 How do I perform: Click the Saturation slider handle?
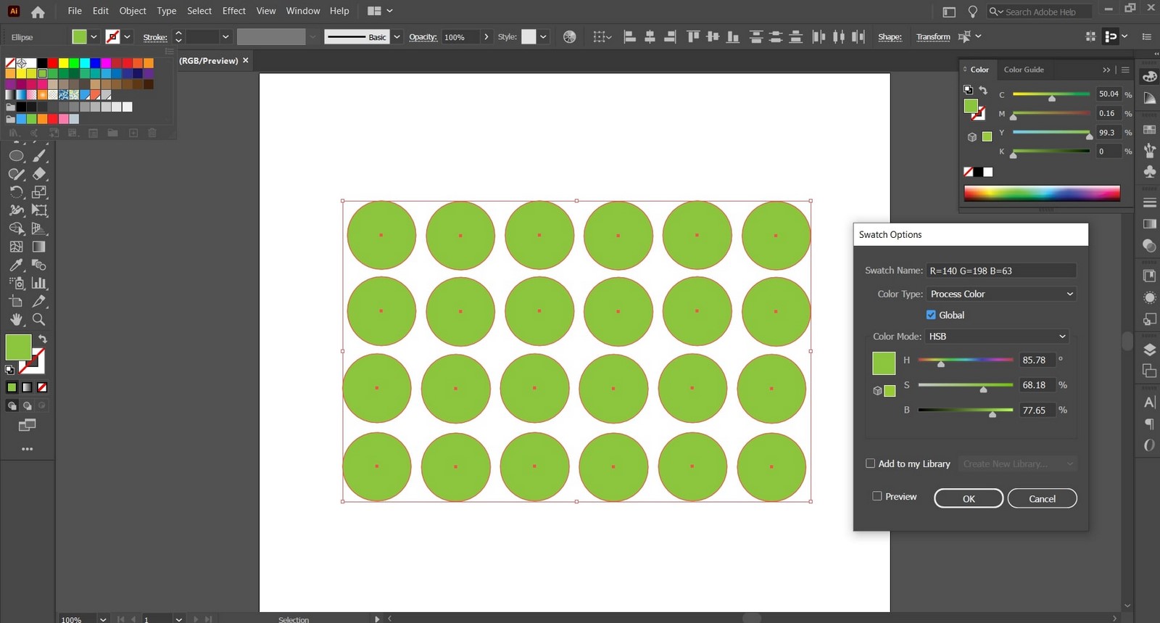(983, 389)
